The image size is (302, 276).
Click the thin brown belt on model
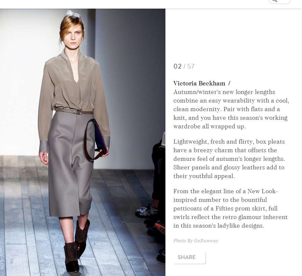tap(75, 111)
